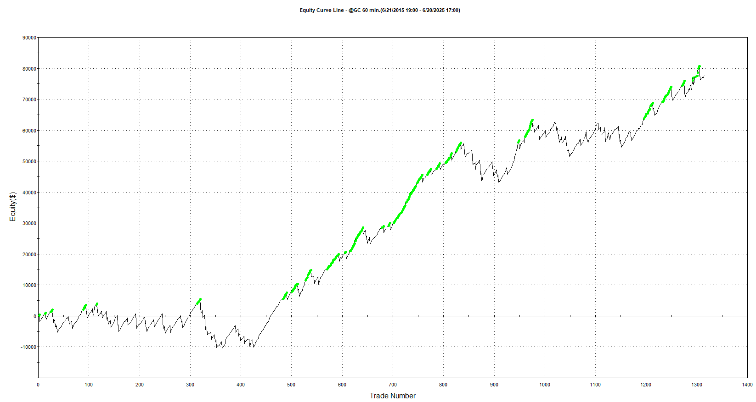Select the 300 tick label on the trade axis

pos(190,385)
